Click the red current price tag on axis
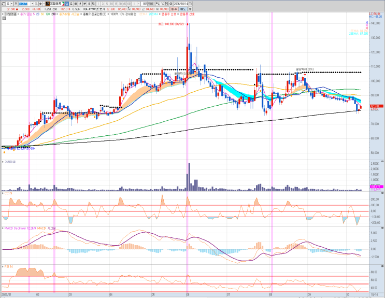385x298 pixels. coord(376,106)
